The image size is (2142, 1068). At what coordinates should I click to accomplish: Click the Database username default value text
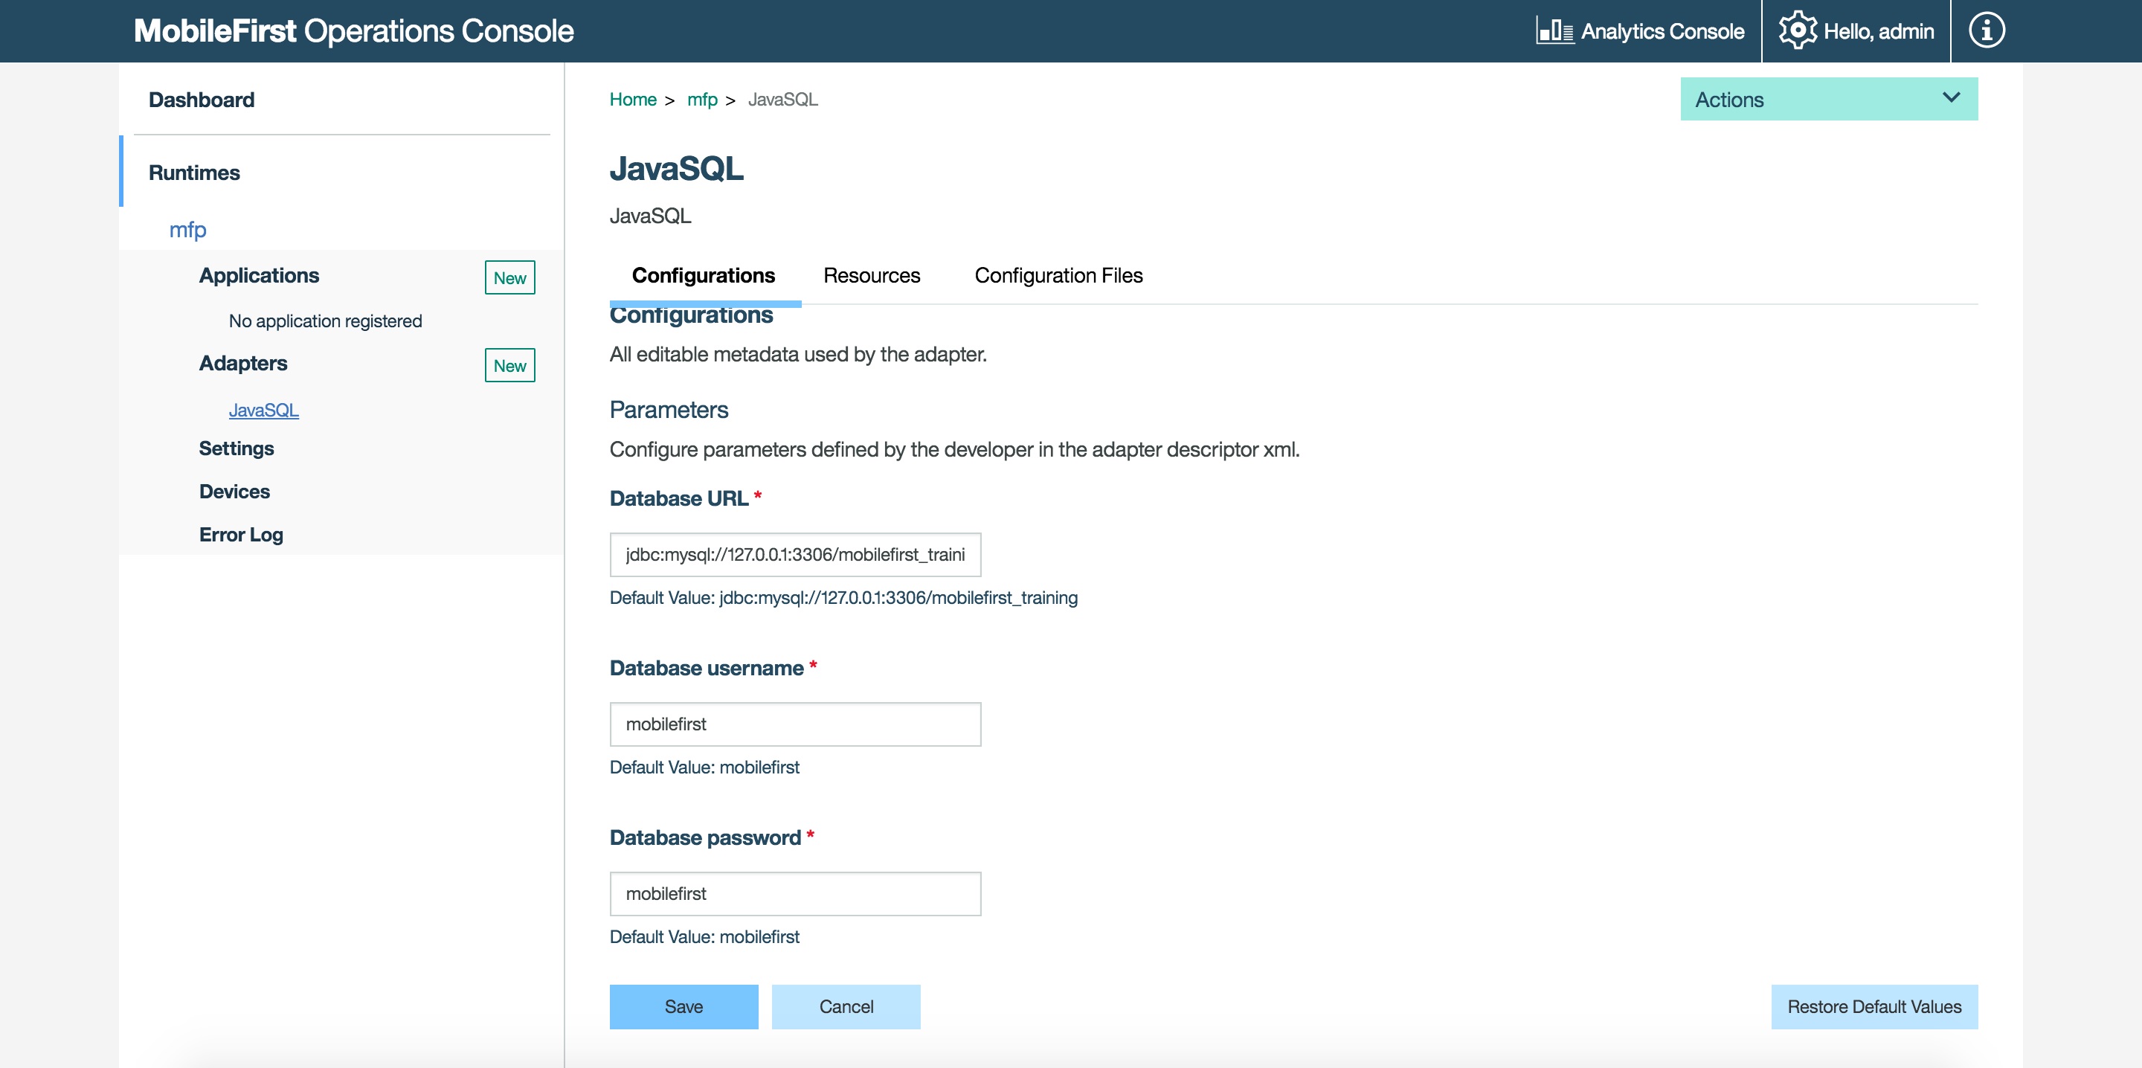pyautogui.click(x=704, y=768)
